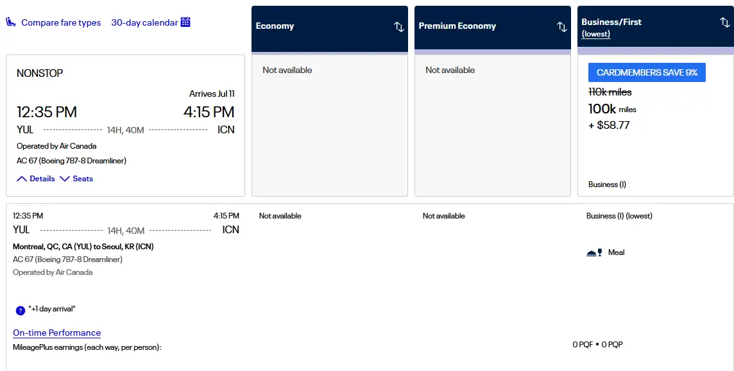The width and height of the screenshot is (734, 371).
Task: Open Compare fare types link
Action: pos(61,22)
